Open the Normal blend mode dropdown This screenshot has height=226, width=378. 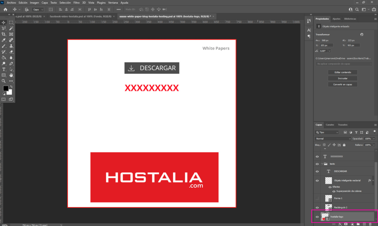click(333, 139)
